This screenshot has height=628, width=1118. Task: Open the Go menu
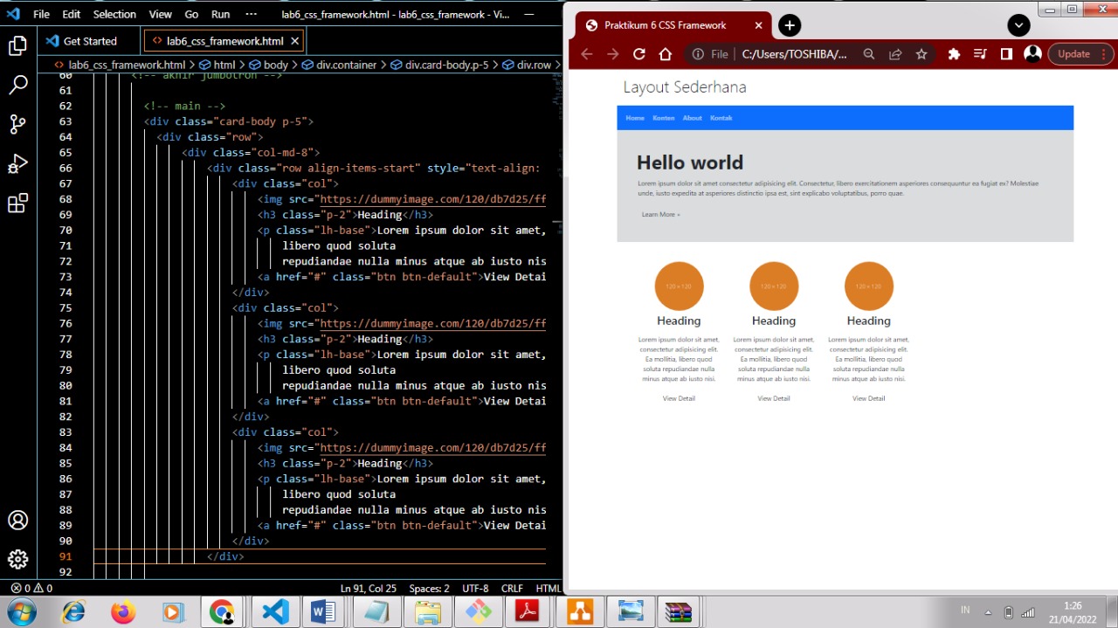coord(191,14)
